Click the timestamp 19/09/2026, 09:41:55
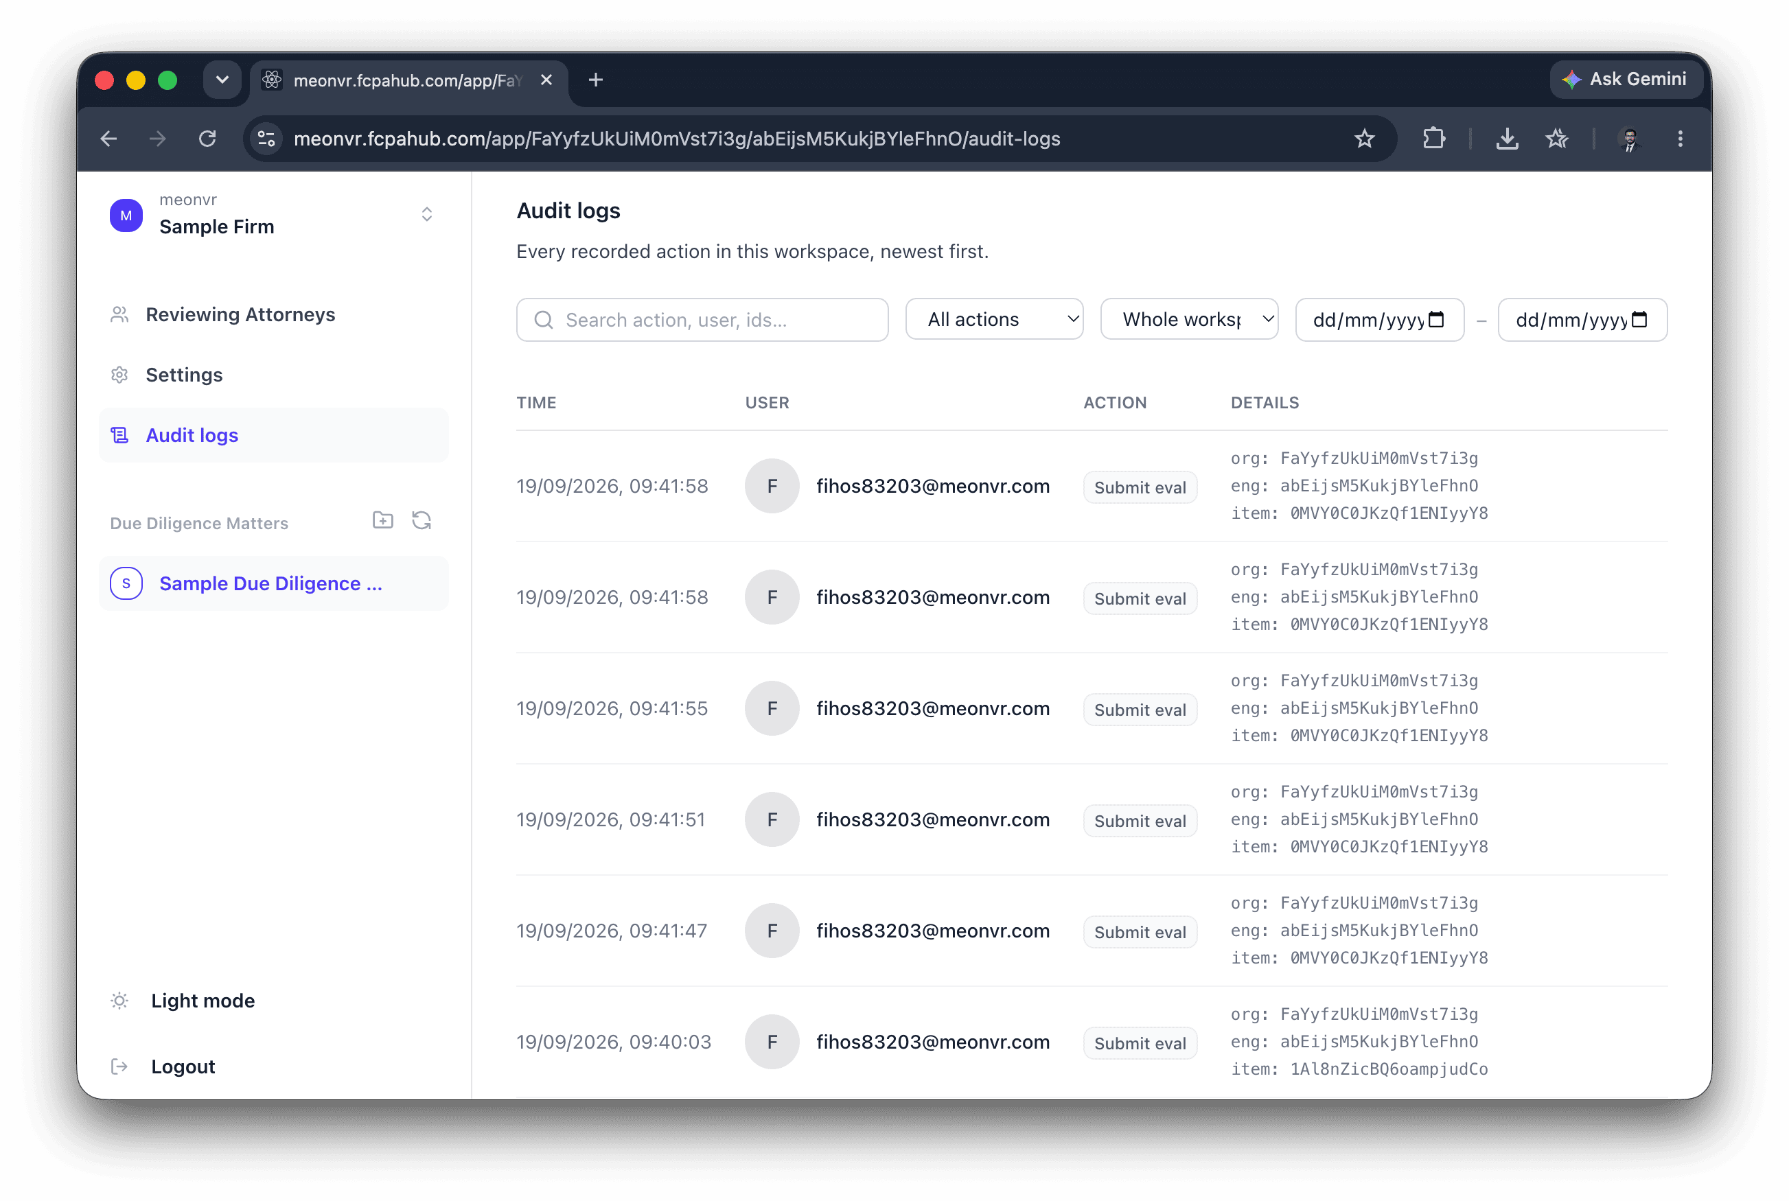1789x1201 pixels. 612,708
